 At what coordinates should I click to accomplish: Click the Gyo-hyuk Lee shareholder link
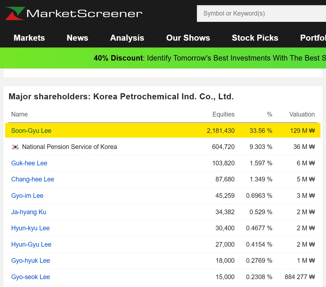click(x=31, y=261)
